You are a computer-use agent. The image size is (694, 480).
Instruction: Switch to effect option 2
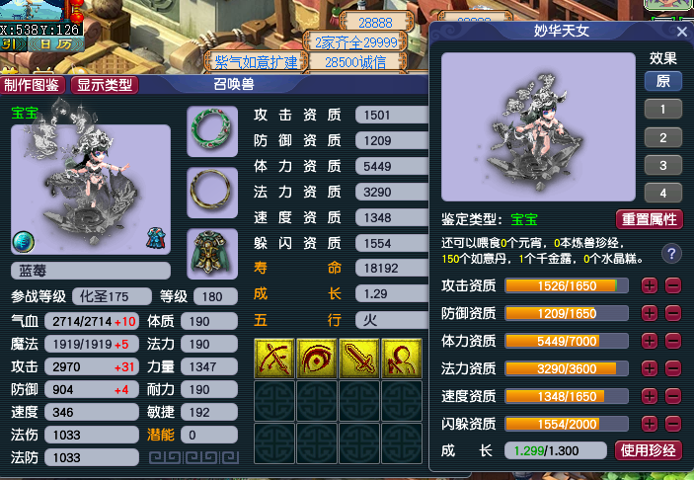(662, 137)
